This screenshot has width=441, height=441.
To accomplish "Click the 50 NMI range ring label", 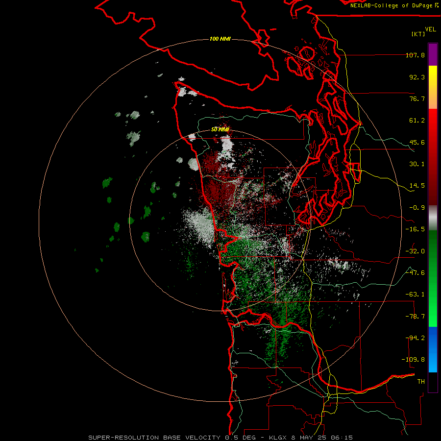I will pos(220,129).
